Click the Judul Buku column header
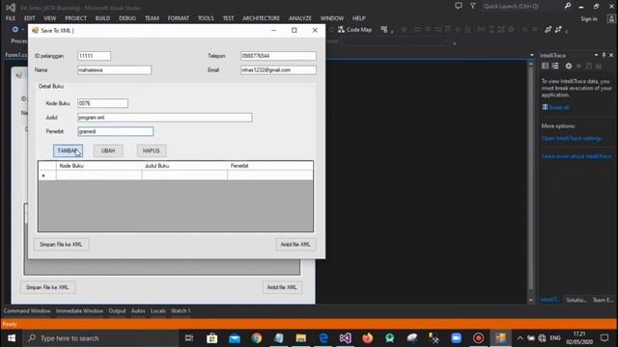 pos(184,166)
